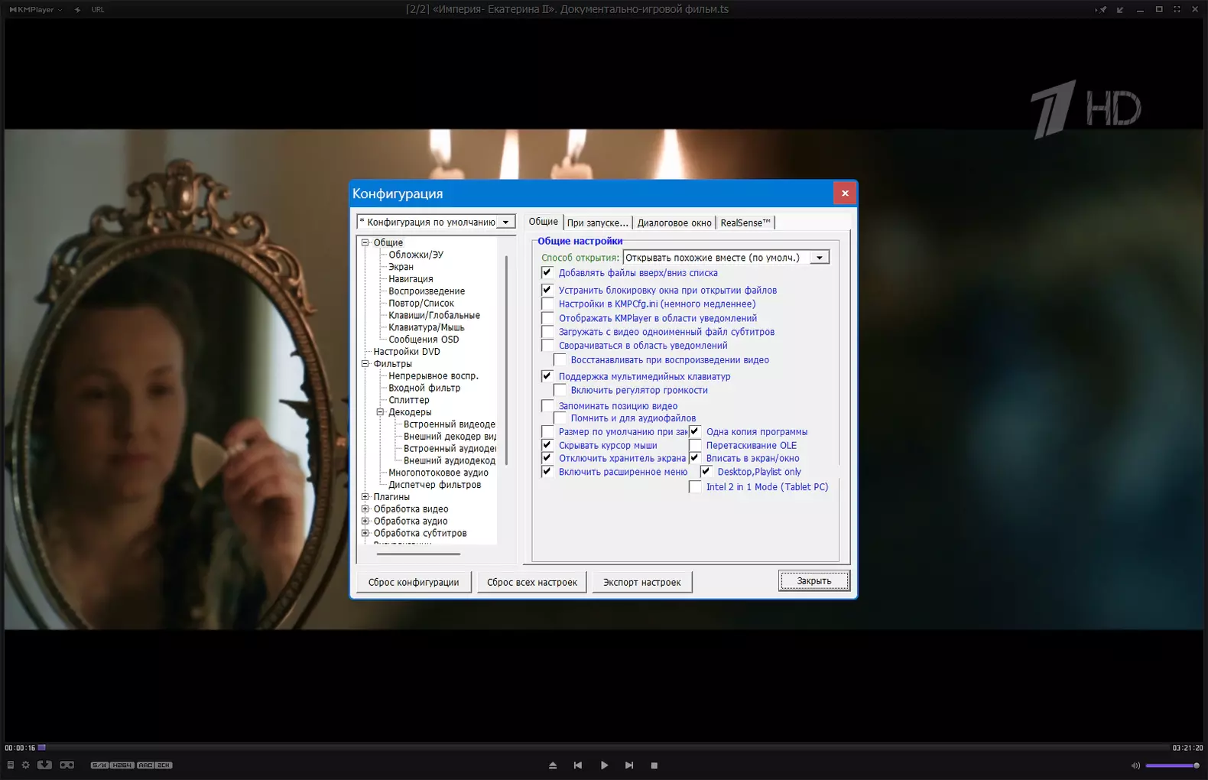Toggle 'Включить расширенное меню' checkbox
The width and height of the screenshot is (1208, 780).
click(x=547, y=472)
